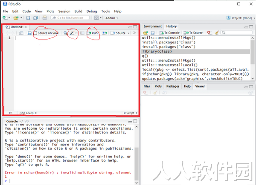This screenshot has height=185, width=259.
Task: Run the current line with the Run button
Action: pyautogui.click(x=92, y=33)
